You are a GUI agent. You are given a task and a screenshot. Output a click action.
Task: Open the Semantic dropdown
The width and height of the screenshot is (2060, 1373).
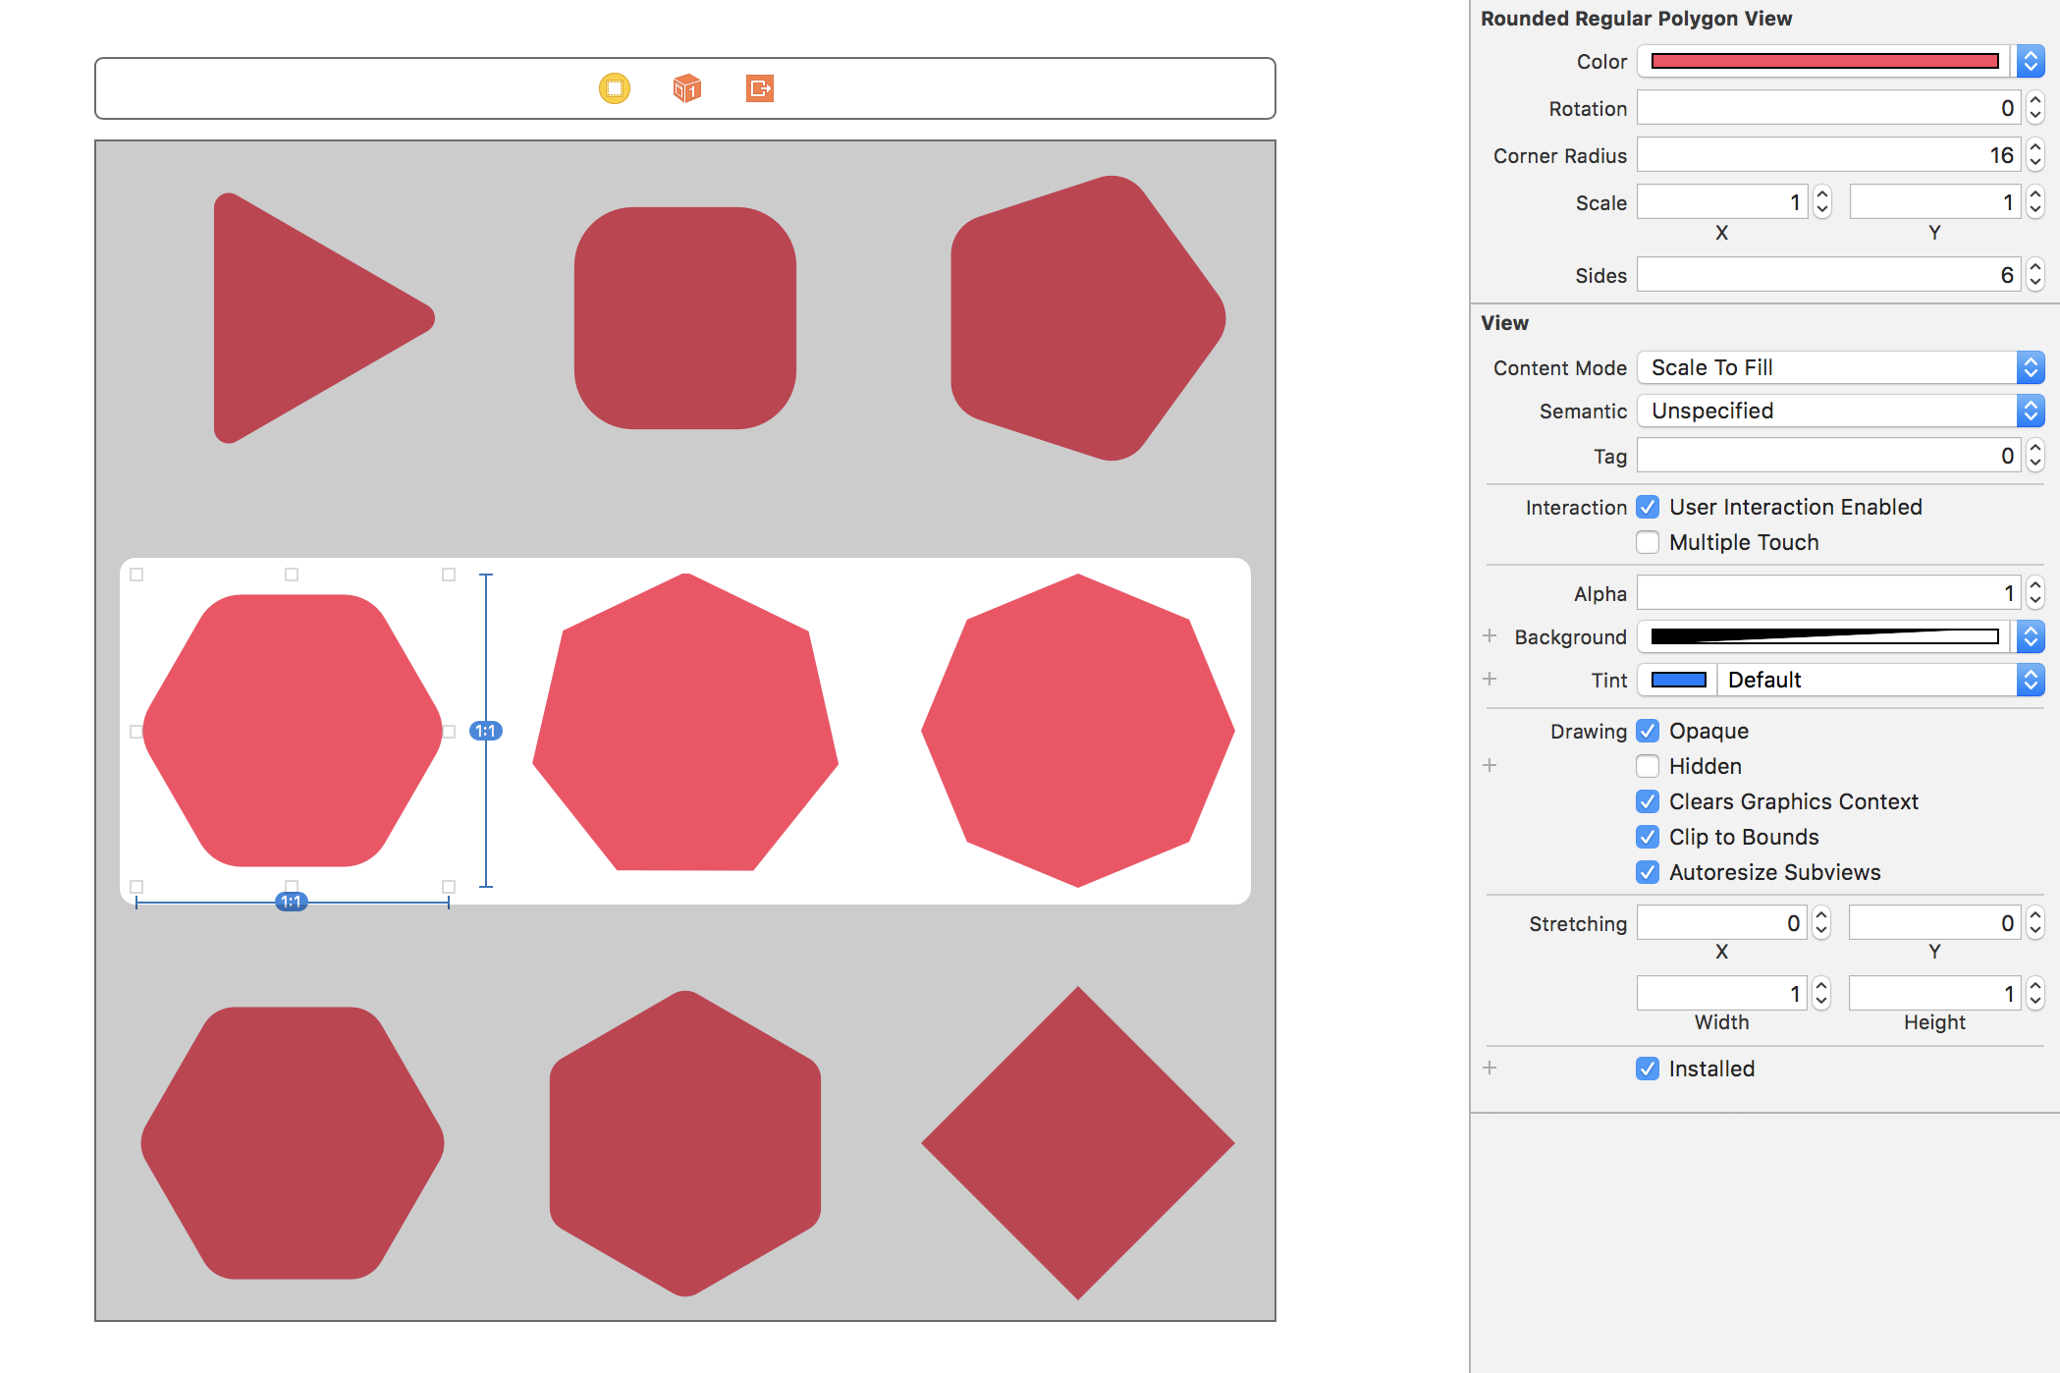pyautogui.click(x=1840, y=411)
